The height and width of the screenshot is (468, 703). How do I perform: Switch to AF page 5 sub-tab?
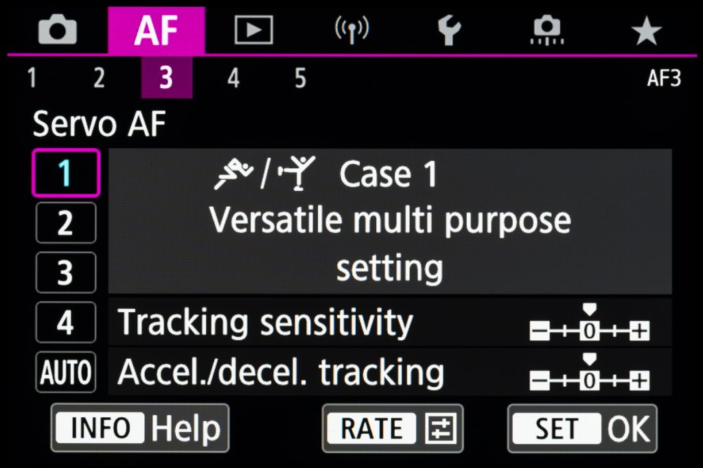click(x=301, y=78)
